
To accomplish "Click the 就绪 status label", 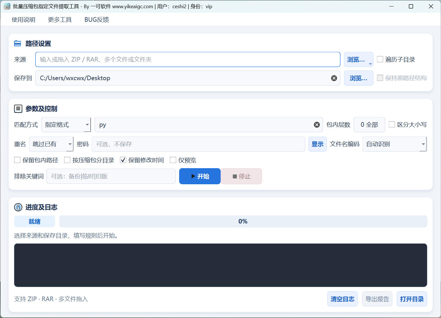I will click(35, 221).
